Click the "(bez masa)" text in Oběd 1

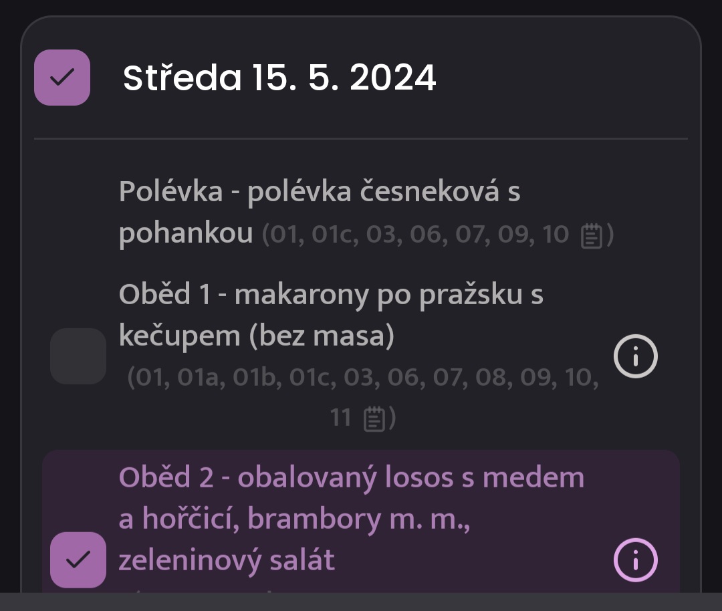click(x=322, y=336)
